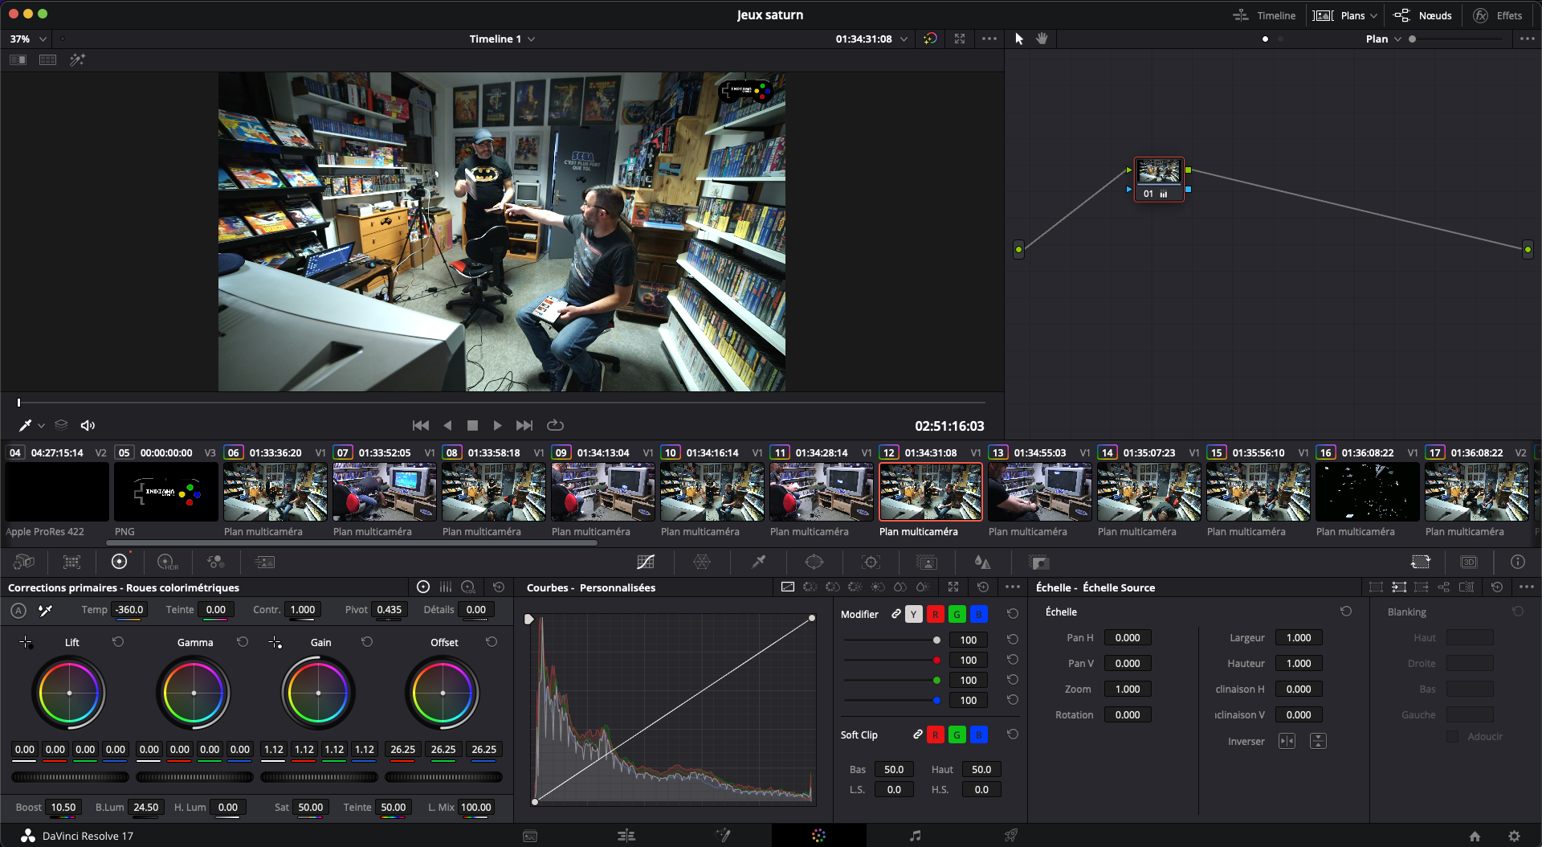The image size is (1542, 847).
Task: Reset the Gamma color wheel
Action: [x=243, y=642]
